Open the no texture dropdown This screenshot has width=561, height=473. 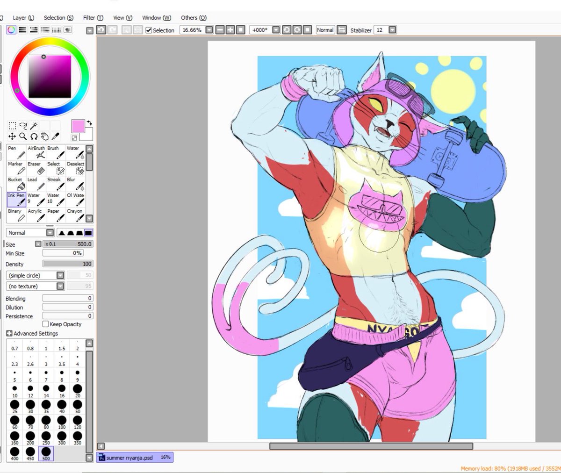tap(36, 286)
